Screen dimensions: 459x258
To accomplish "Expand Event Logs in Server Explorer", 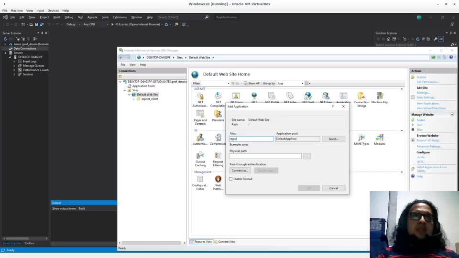I will pos(14,62).
